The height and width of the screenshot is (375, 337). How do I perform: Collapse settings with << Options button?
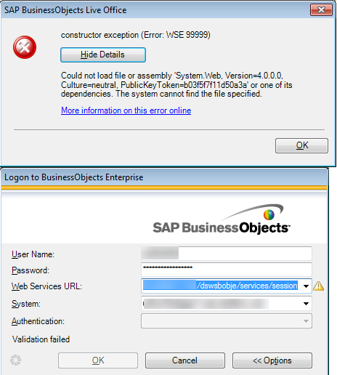(x=272, y=360)
